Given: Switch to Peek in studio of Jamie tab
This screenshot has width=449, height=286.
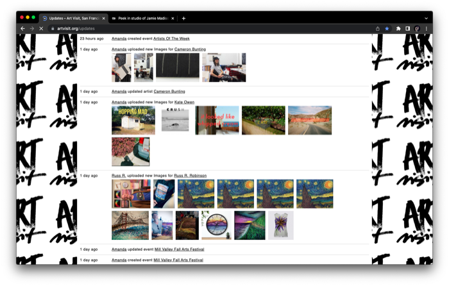Looking at the screenshot, I should 143,19.
